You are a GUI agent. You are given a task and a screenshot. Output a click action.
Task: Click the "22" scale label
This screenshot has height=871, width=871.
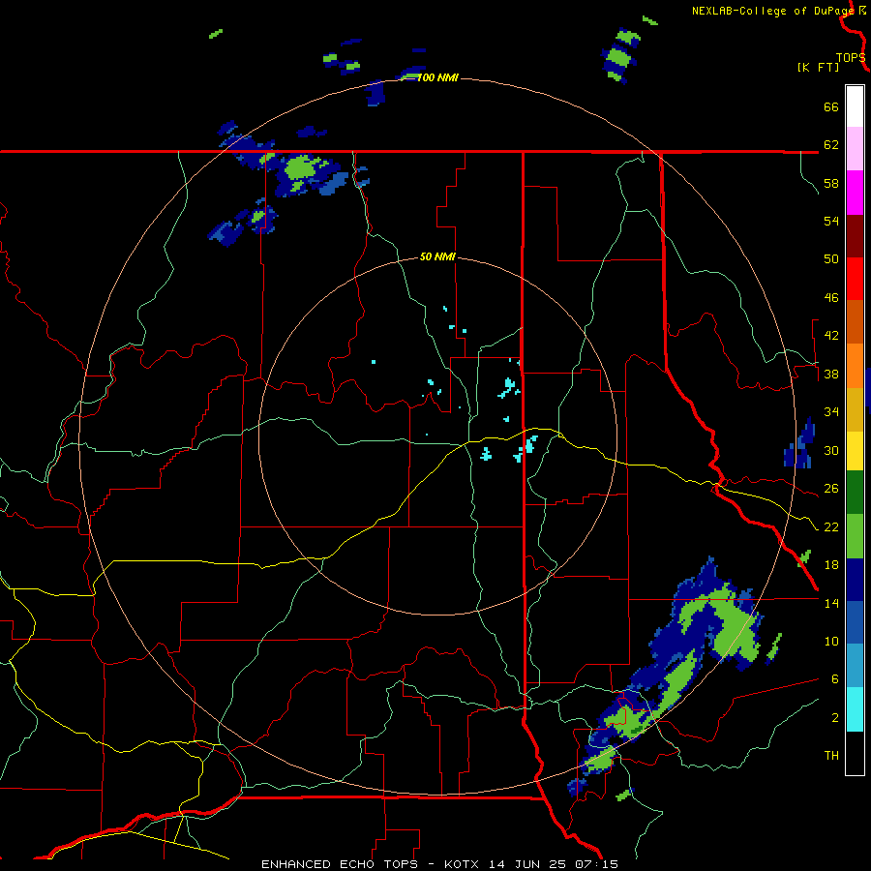831,526
